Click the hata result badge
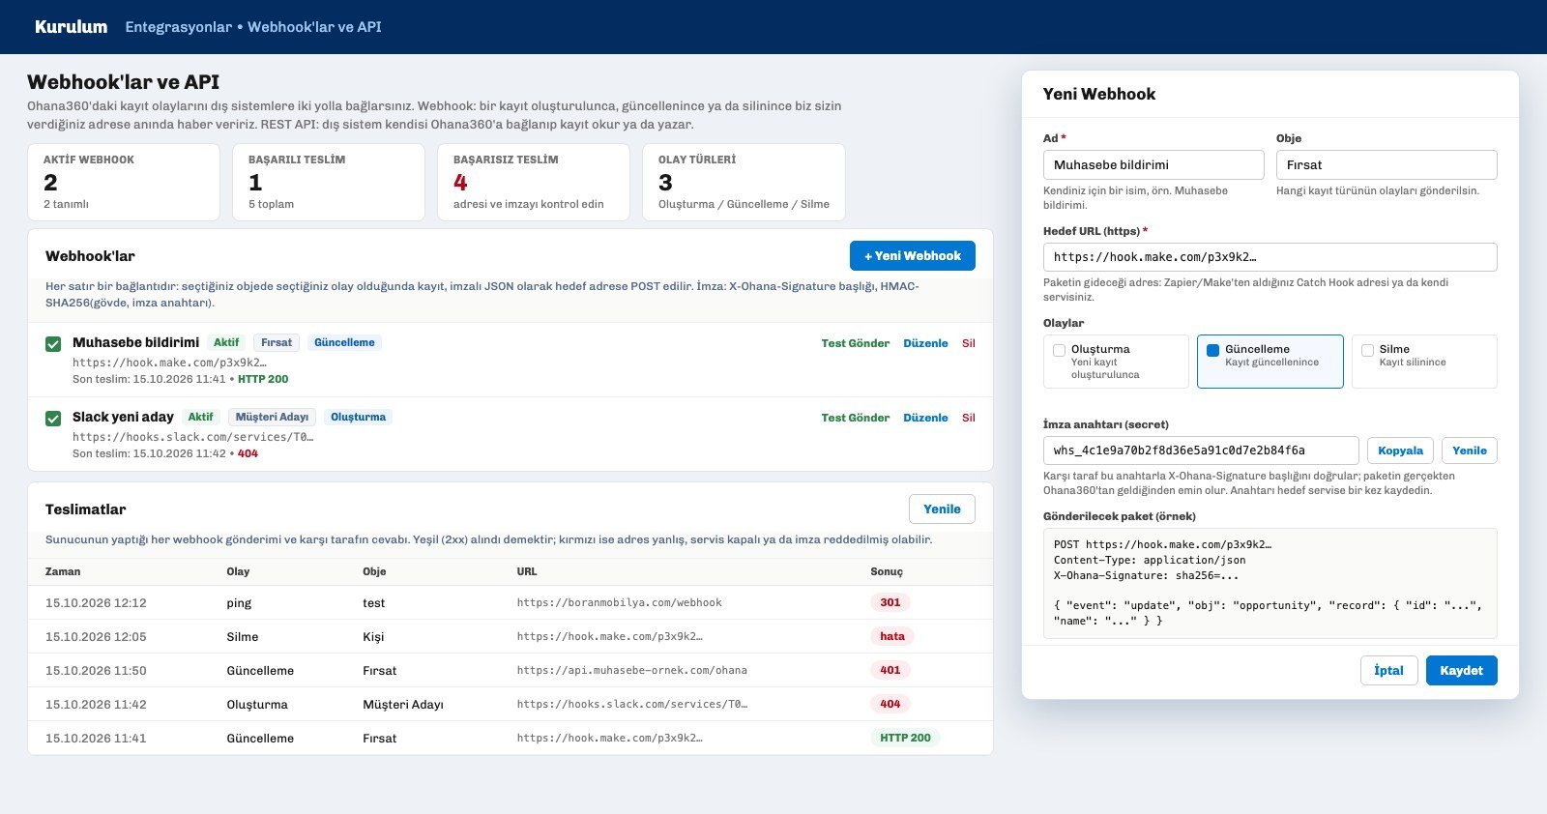 click(x=892, y=636)
